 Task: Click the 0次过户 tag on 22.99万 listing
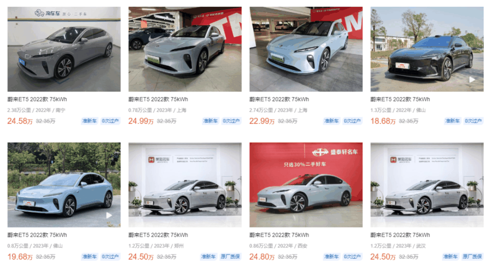[x=352, y=121]
